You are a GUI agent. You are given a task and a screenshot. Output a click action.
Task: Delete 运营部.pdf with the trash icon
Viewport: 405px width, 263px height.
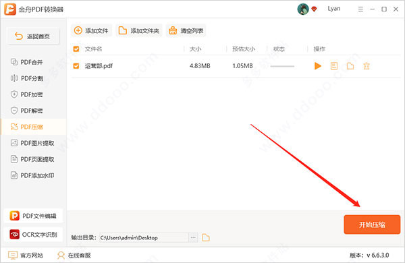point(367,66)
